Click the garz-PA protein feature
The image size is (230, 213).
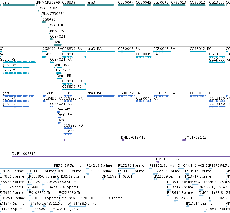click(16, 101)
